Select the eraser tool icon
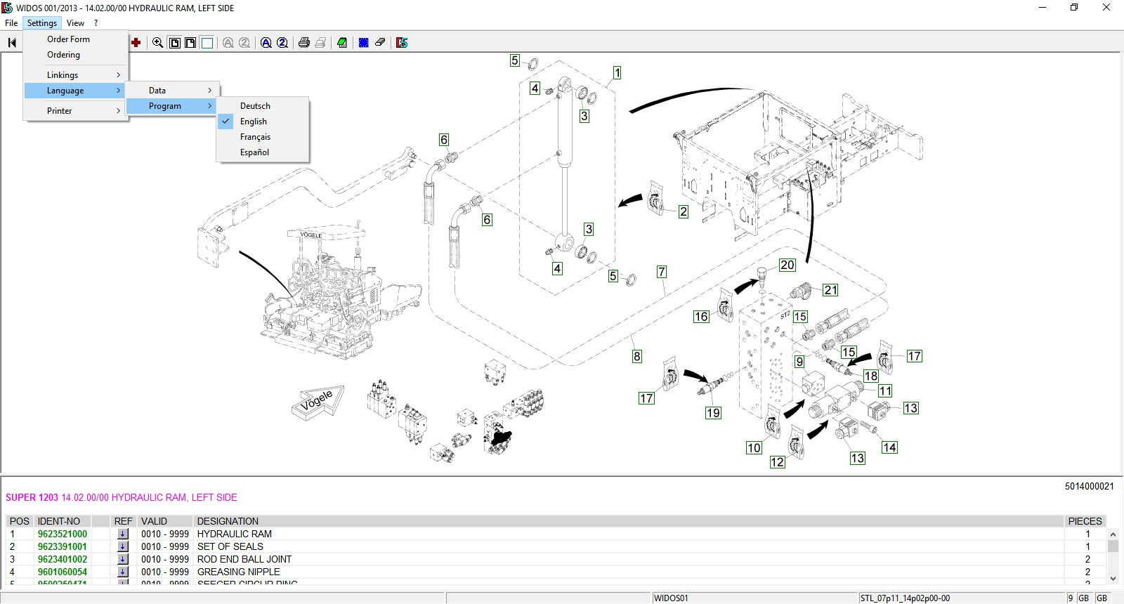Screen dimensions: 1124x604 [380, 43]
